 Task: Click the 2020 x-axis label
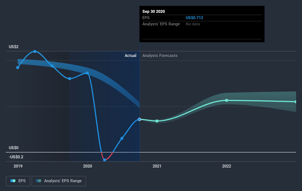(88, 166)
